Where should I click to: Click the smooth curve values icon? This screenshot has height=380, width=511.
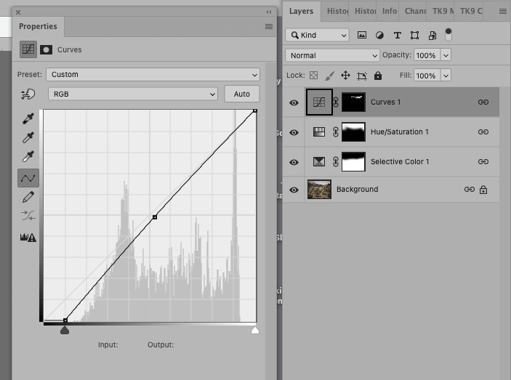tap(28, 216)
